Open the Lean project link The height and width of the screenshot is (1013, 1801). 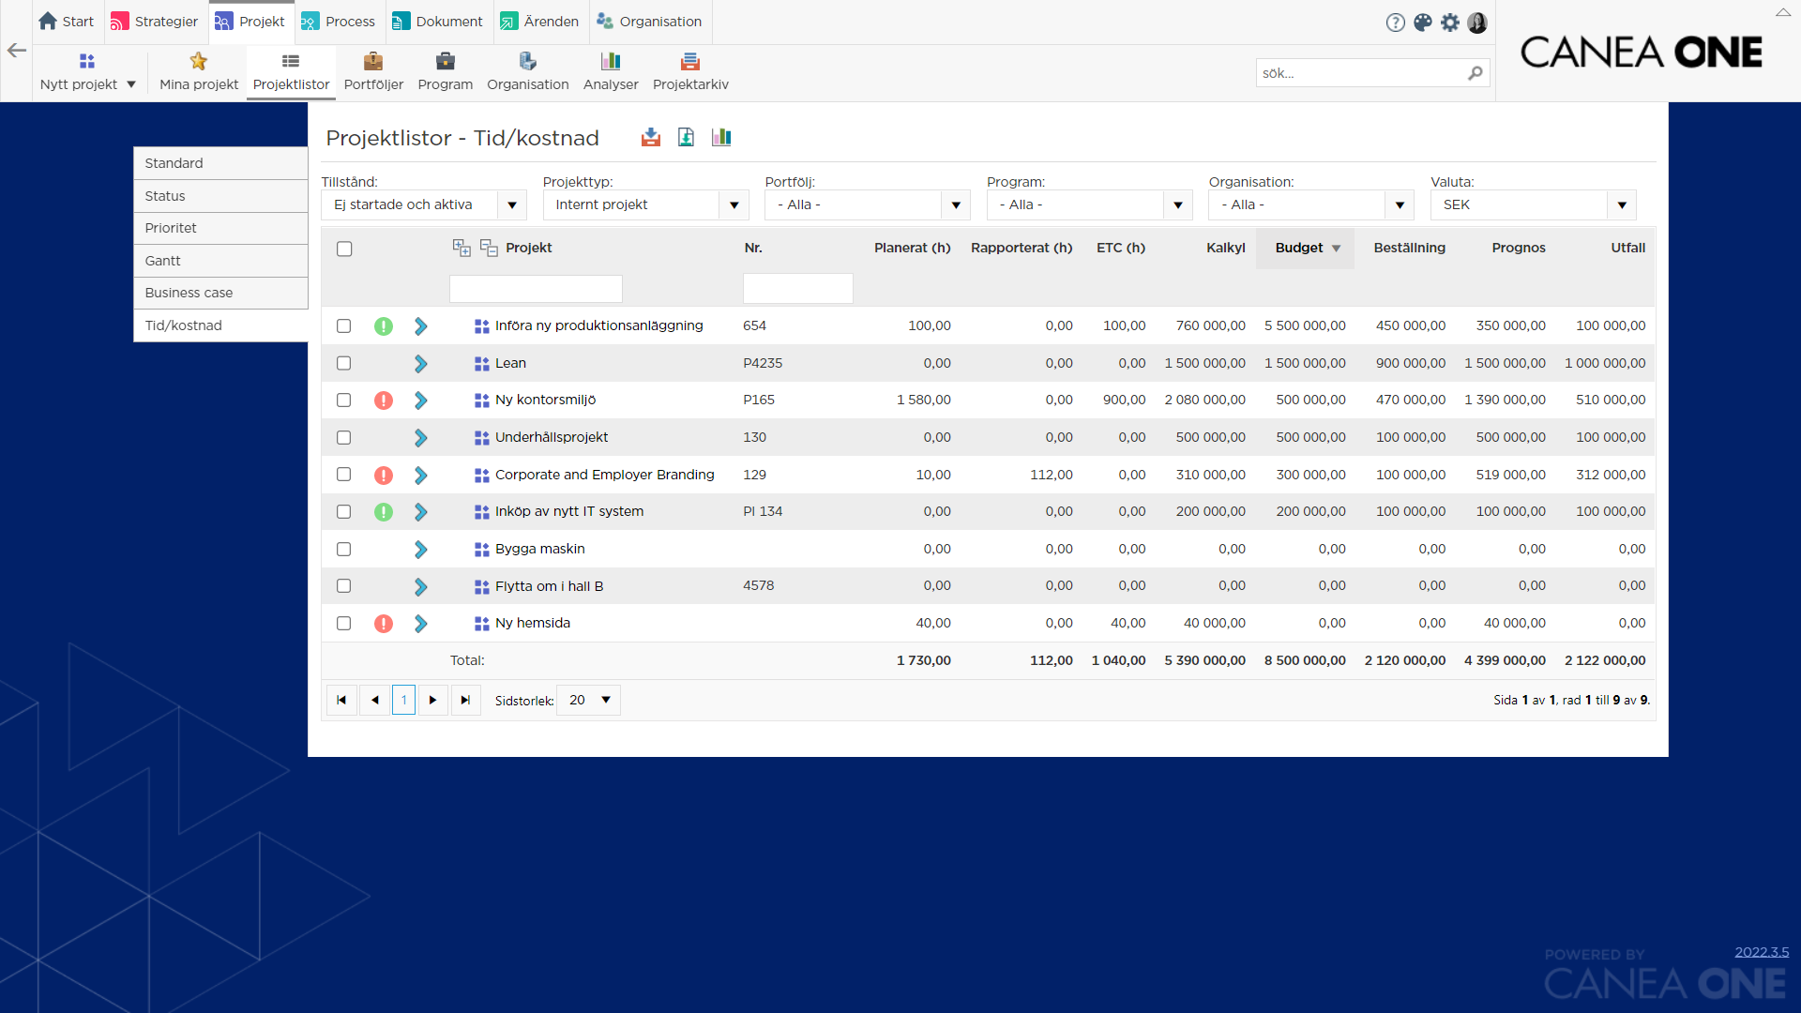click(x=510, y=363)
